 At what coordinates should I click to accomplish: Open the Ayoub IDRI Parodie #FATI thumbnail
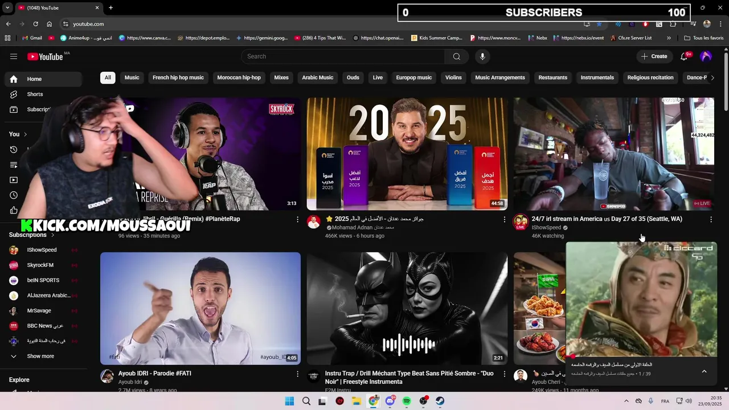200,308
